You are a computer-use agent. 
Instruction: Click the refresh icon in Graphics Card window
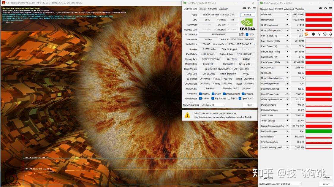(249, 8)
